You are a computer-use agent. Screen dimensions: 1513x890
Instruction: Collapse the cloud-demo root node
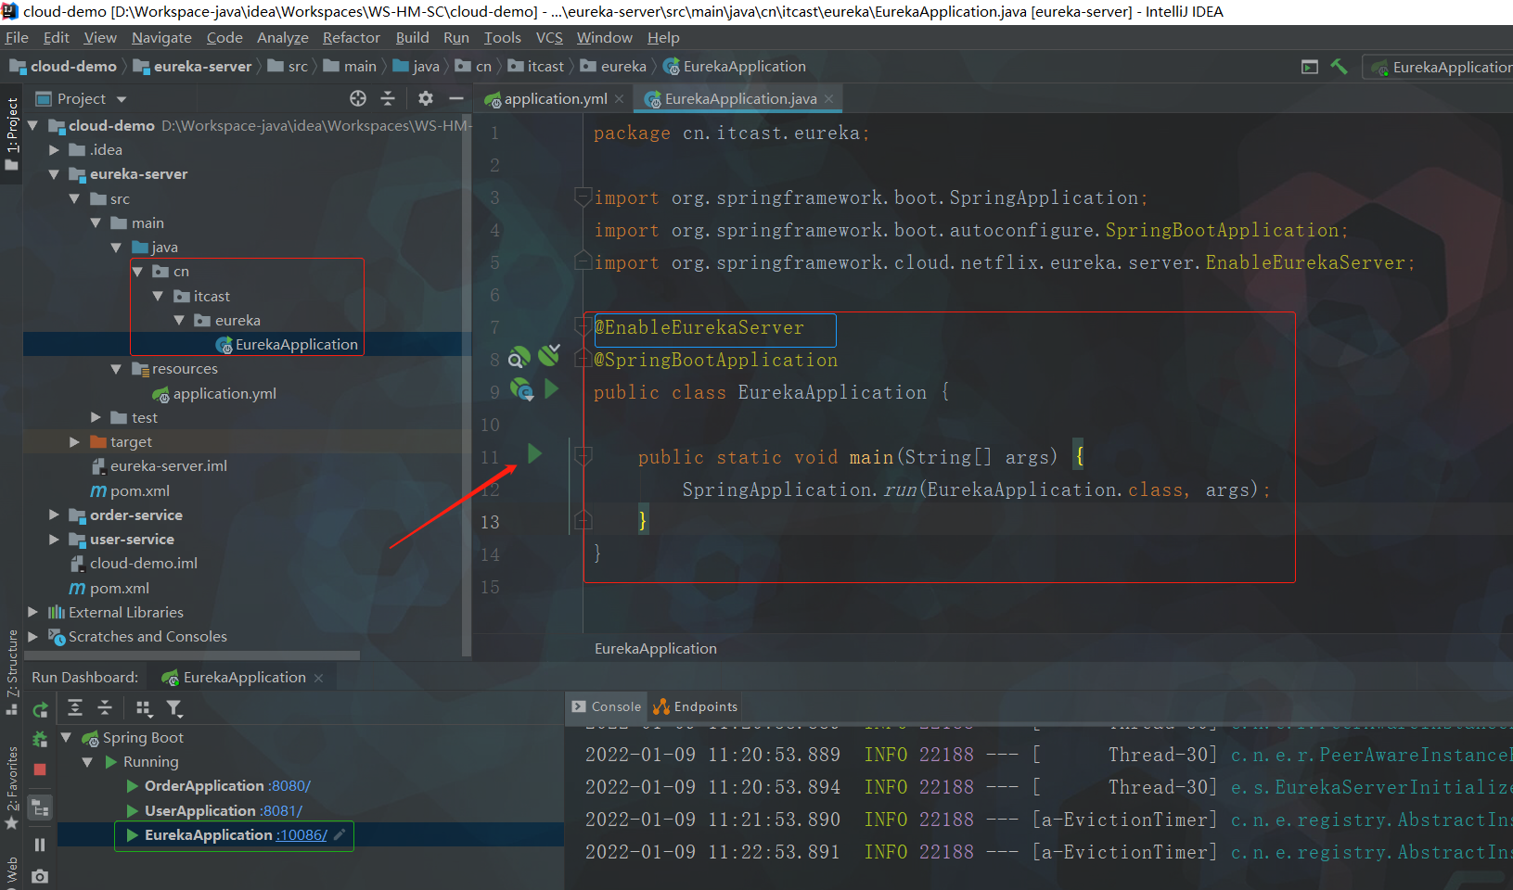[x=33, y=125]
